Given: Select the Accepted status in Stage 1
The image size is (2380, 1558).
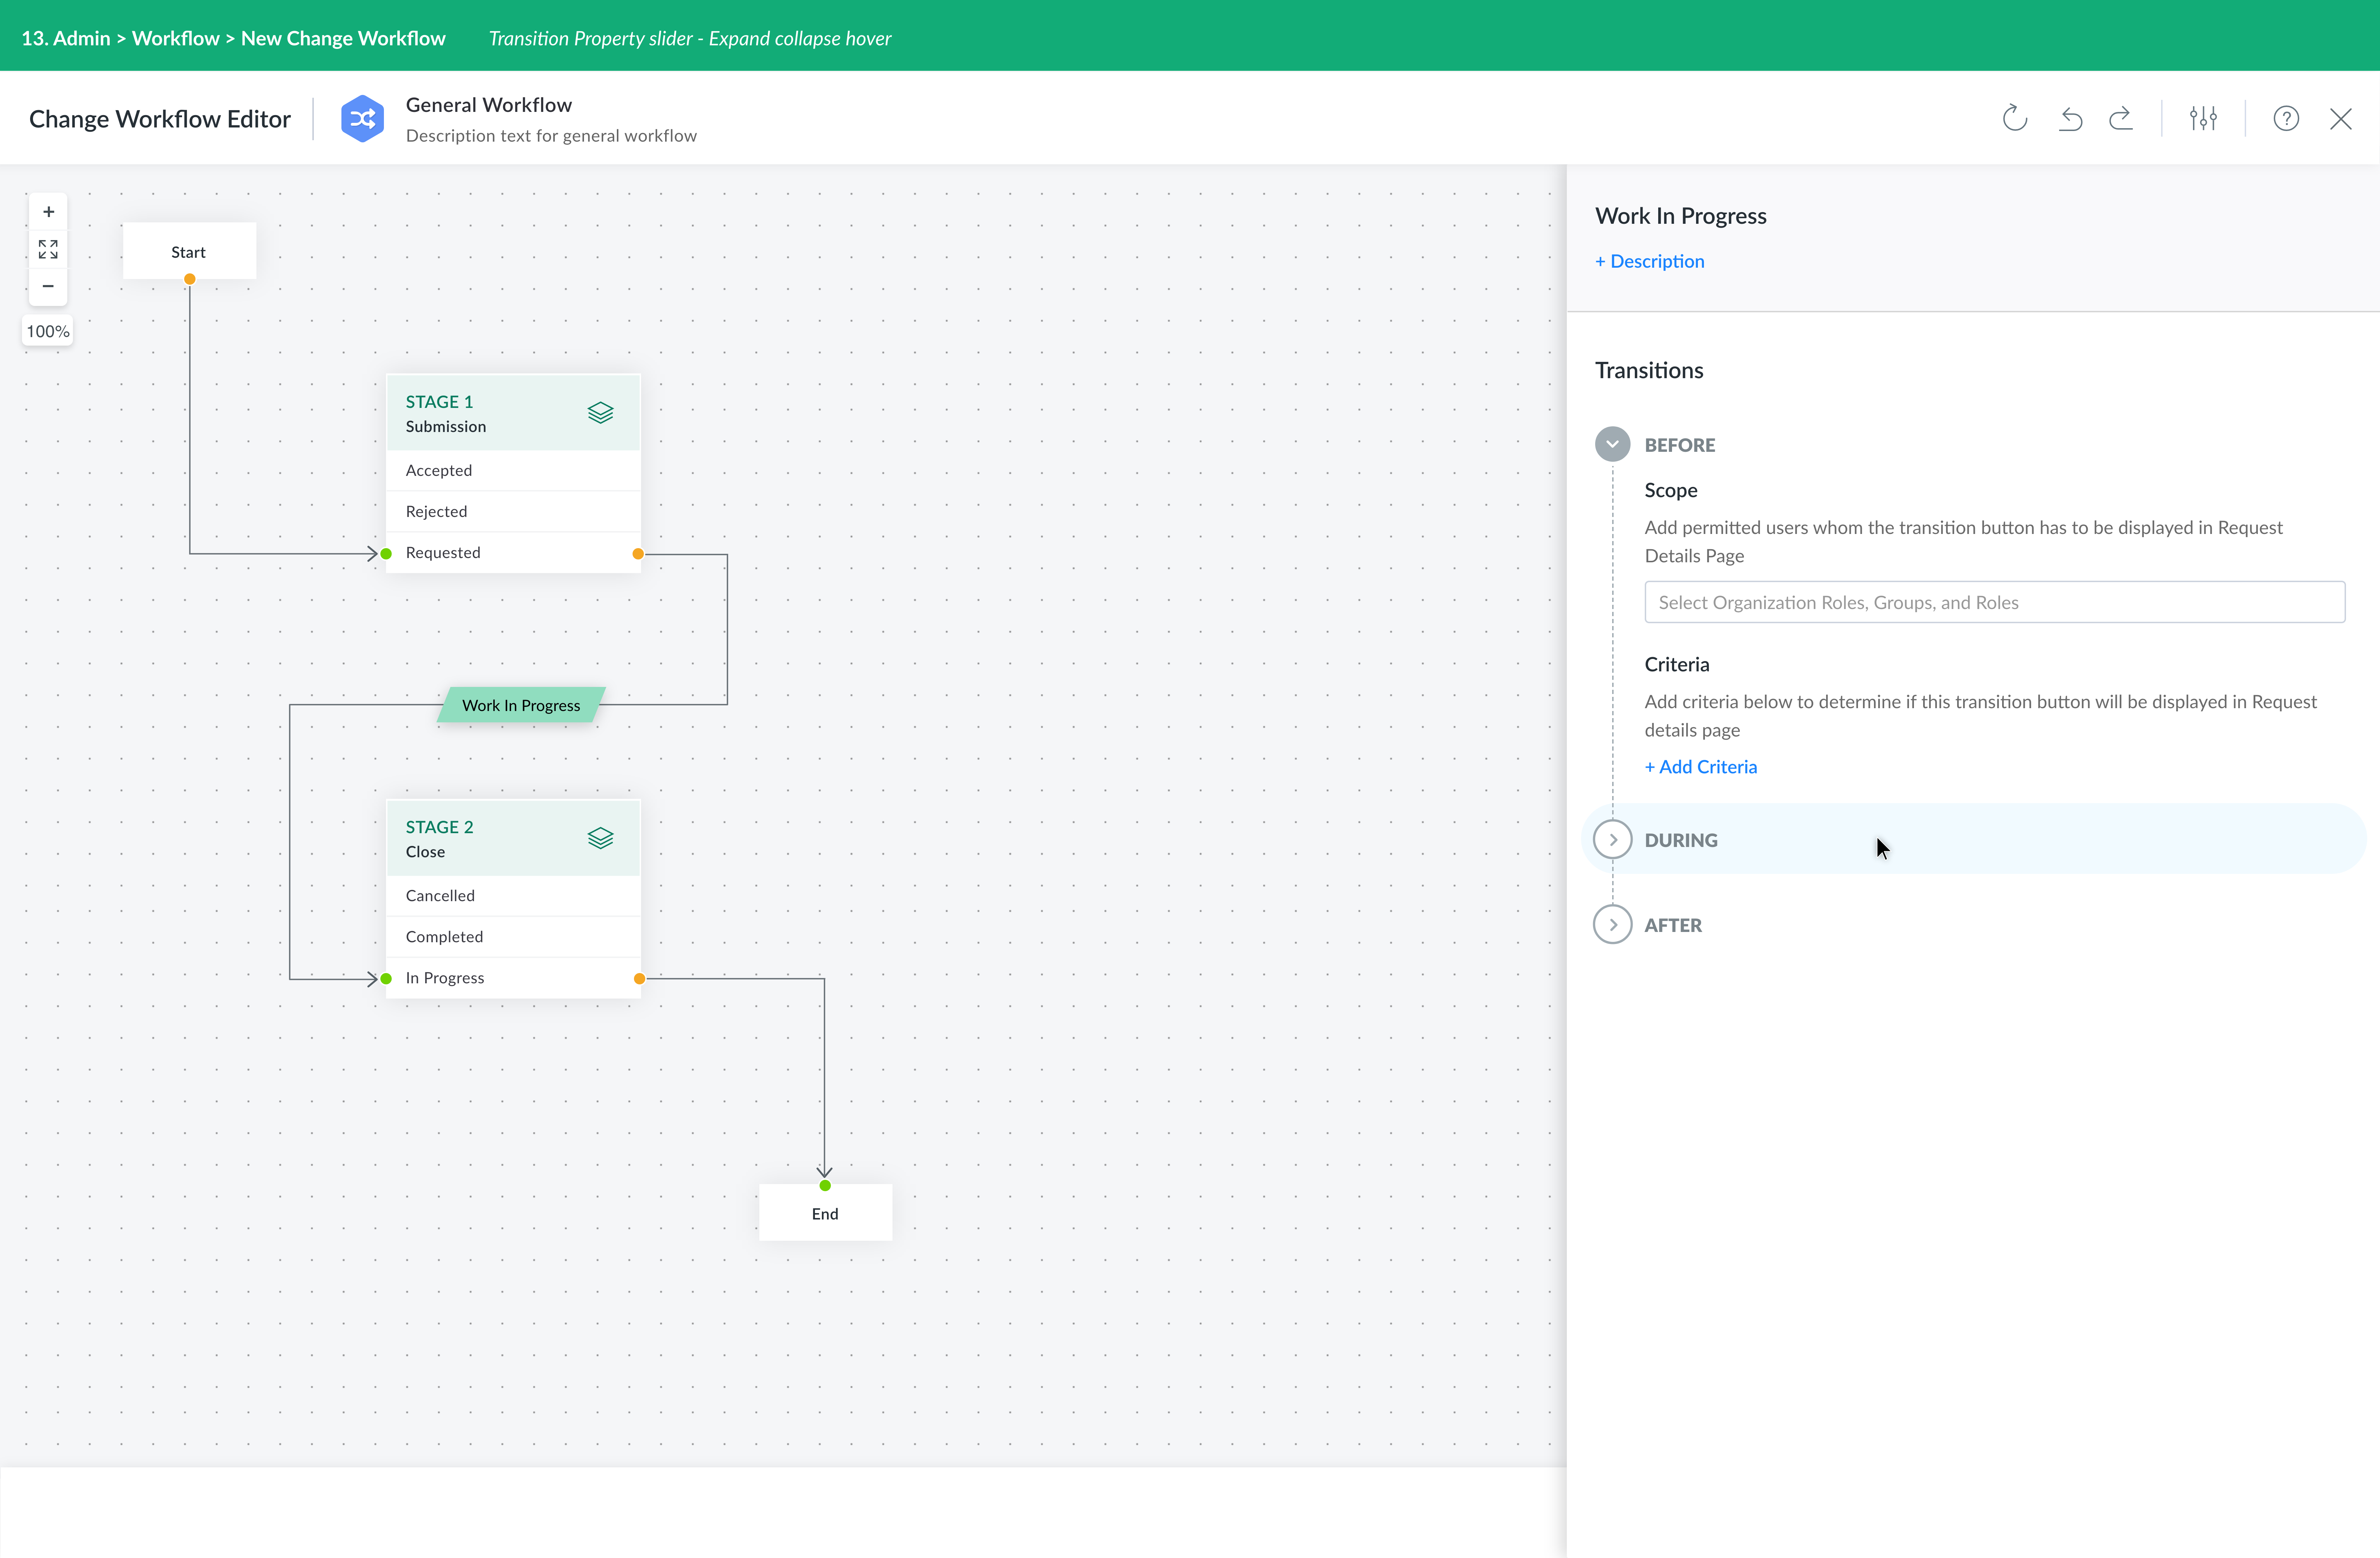Looking at the screenshot, I should 513,470.
